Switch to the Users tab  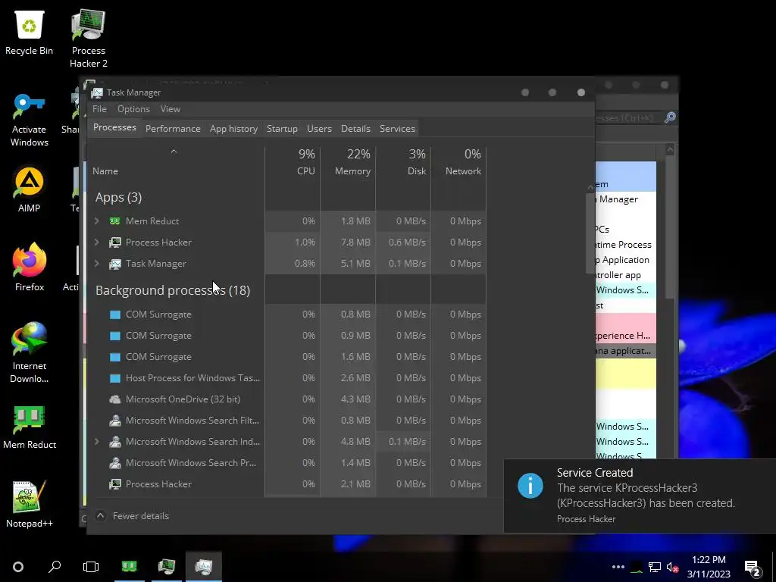[319, 129]
